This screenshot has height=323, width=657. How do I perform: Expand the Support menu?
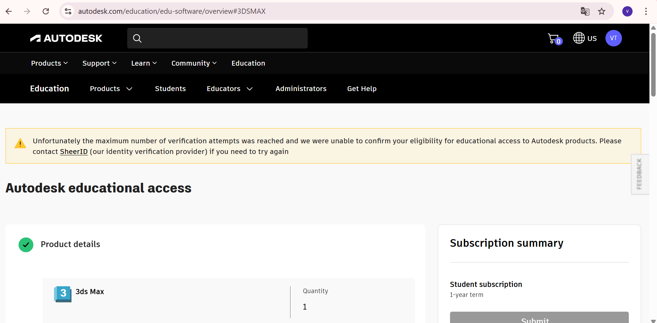(99, 63)
